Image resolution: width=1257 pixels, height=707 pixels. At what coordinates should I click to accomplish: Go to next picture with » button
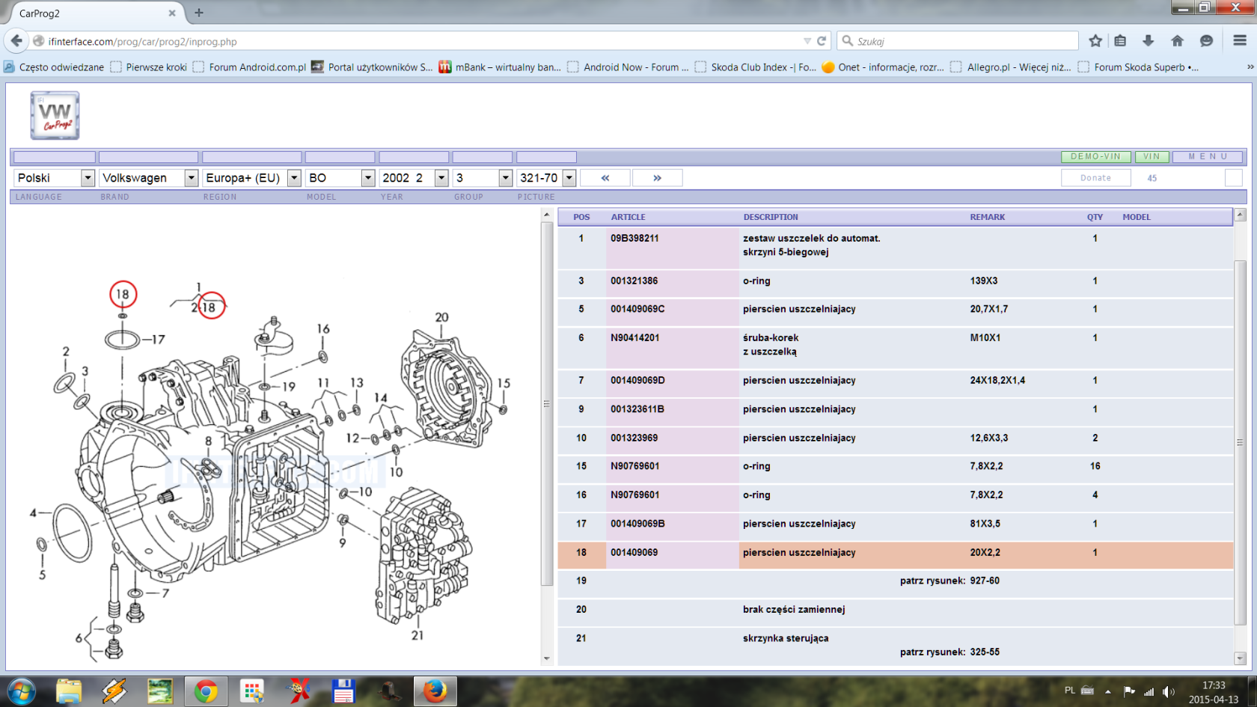click(657, 177)
